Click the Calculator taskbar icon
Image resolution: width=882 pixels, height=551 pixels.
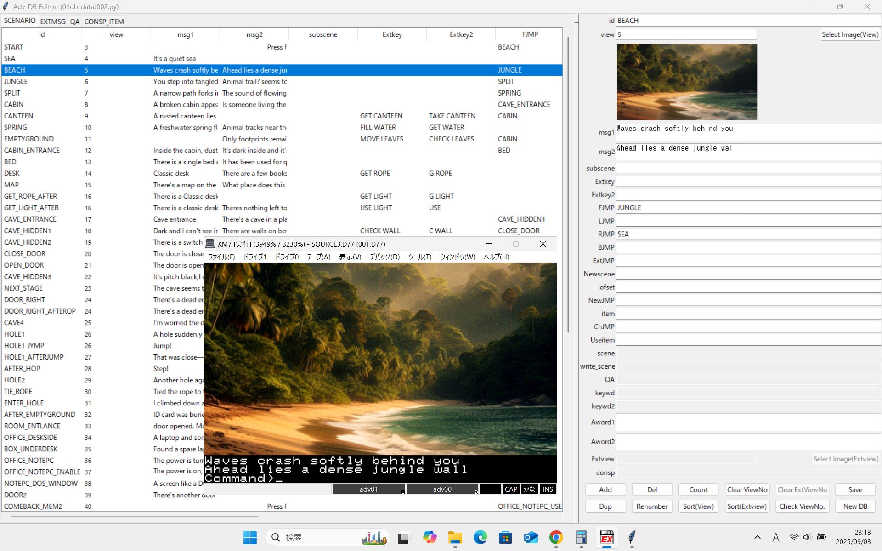click(x=581, y=537)
